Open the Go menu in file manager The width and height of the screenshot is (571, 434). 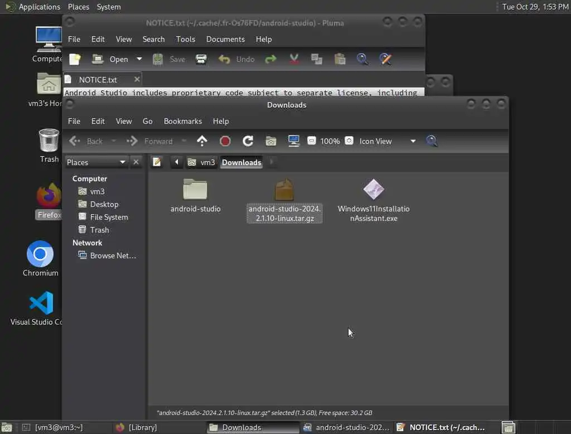[147, 121]
